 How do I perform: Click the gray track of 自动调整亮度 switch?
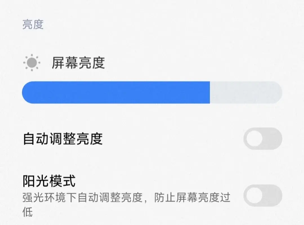[273, 139]
